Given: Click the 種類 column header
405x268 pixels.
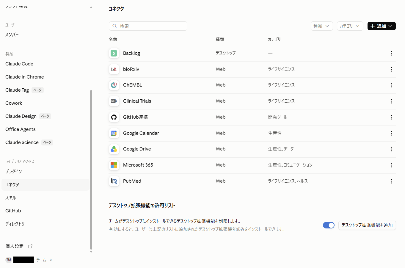Looking at the screenshot, I should 220,40.
